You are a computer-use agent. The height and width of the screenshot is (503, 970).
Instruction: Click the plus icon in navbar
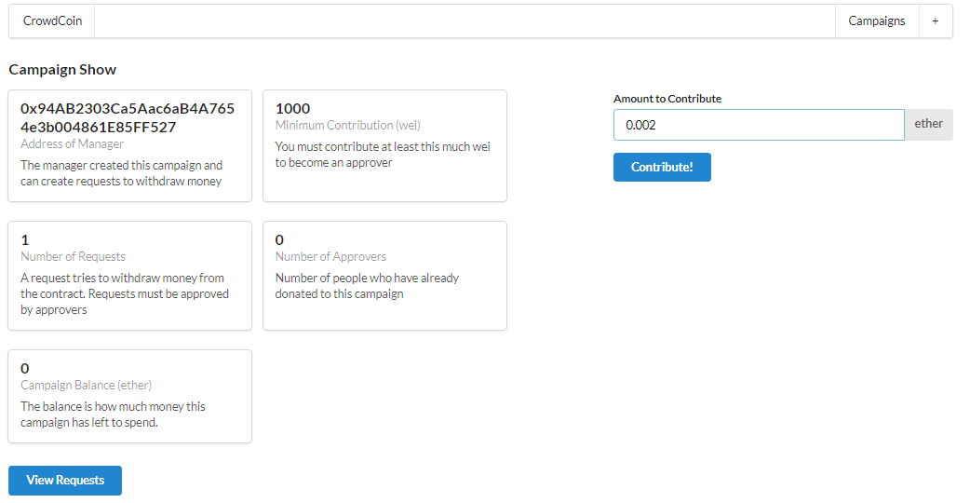pyautogui.click(x=935, y=21)
